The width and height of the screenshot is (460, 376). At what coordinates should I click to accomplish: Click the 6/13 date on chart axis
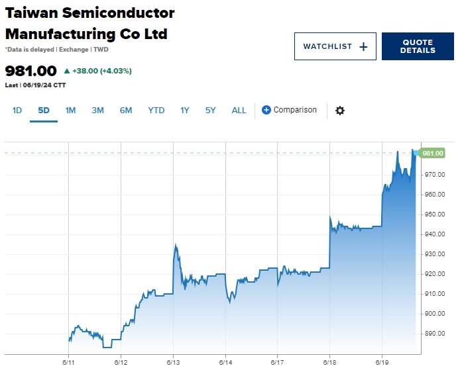click(x=173, y=362)
